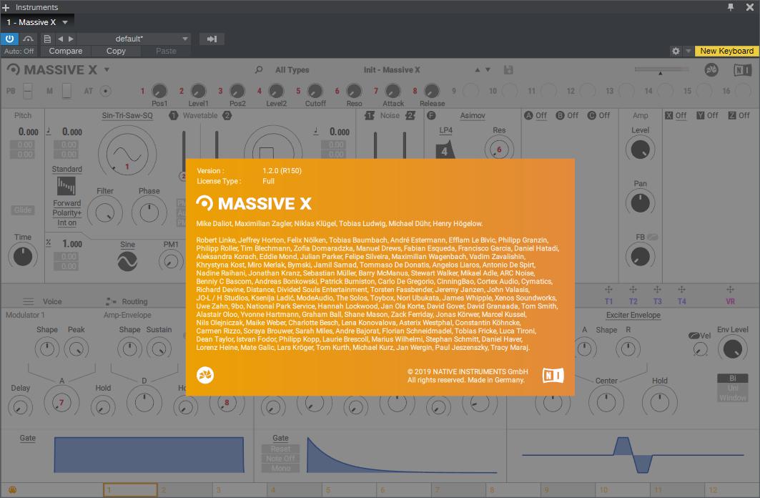The width and height of the screenshot is (760, 498).
Task: Pin the Instruments window
Action: [730, 7]
